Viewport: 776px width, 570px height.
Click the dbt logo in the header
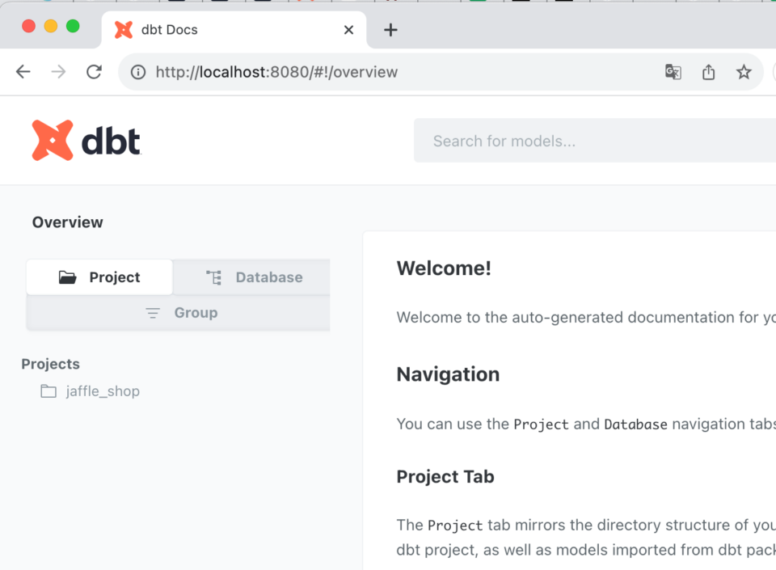(x=85, y=140)
